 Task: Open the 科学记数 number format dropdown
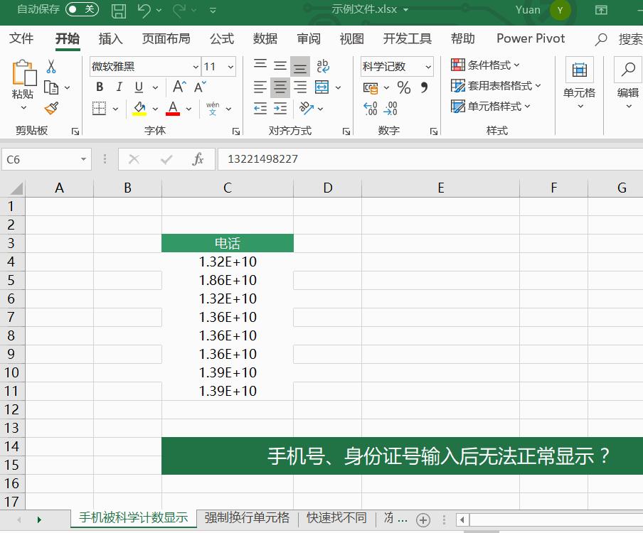430,66
